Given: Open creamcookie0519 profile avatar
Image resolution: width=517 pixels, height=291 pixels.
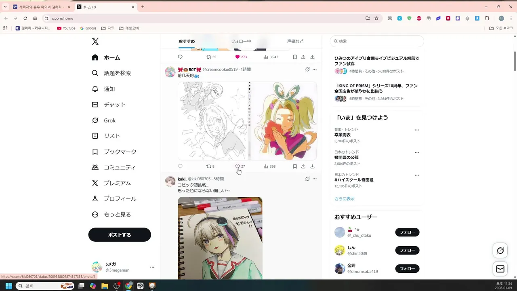Looking at the screenshot, I should tap(170, 72).
